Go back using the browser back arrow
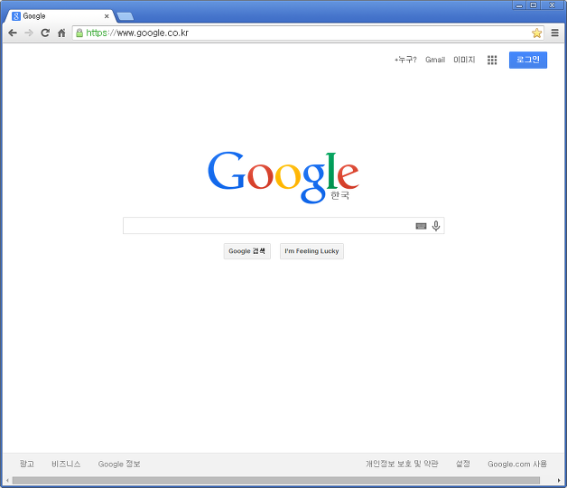Viewport: 567px width, 488px height. tap(13, 33)
